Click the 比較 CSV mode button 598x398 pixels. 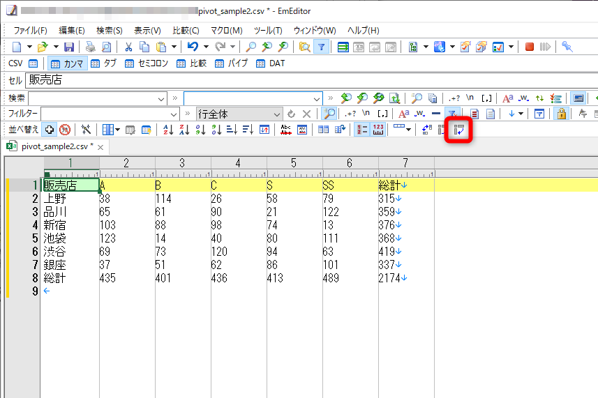pyautogui.click(x=192, y=63)
